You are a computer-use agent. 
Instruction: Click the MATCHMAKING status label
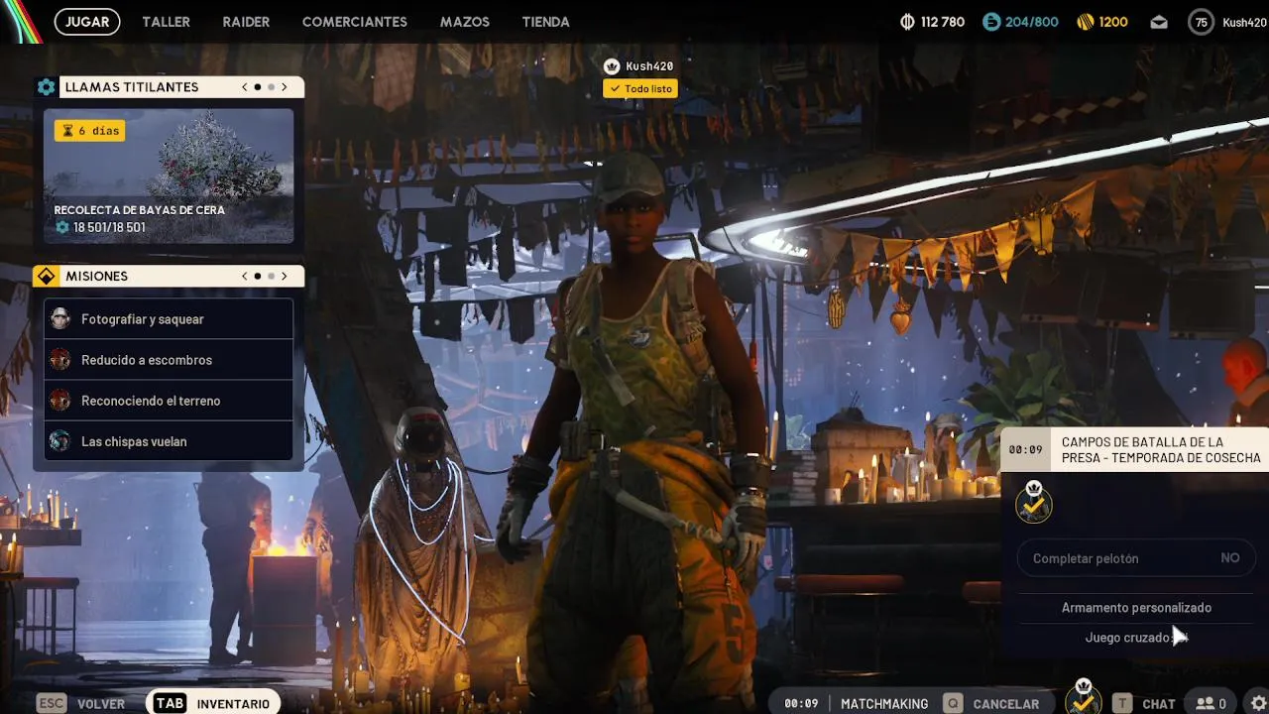(x=884, y=704)
